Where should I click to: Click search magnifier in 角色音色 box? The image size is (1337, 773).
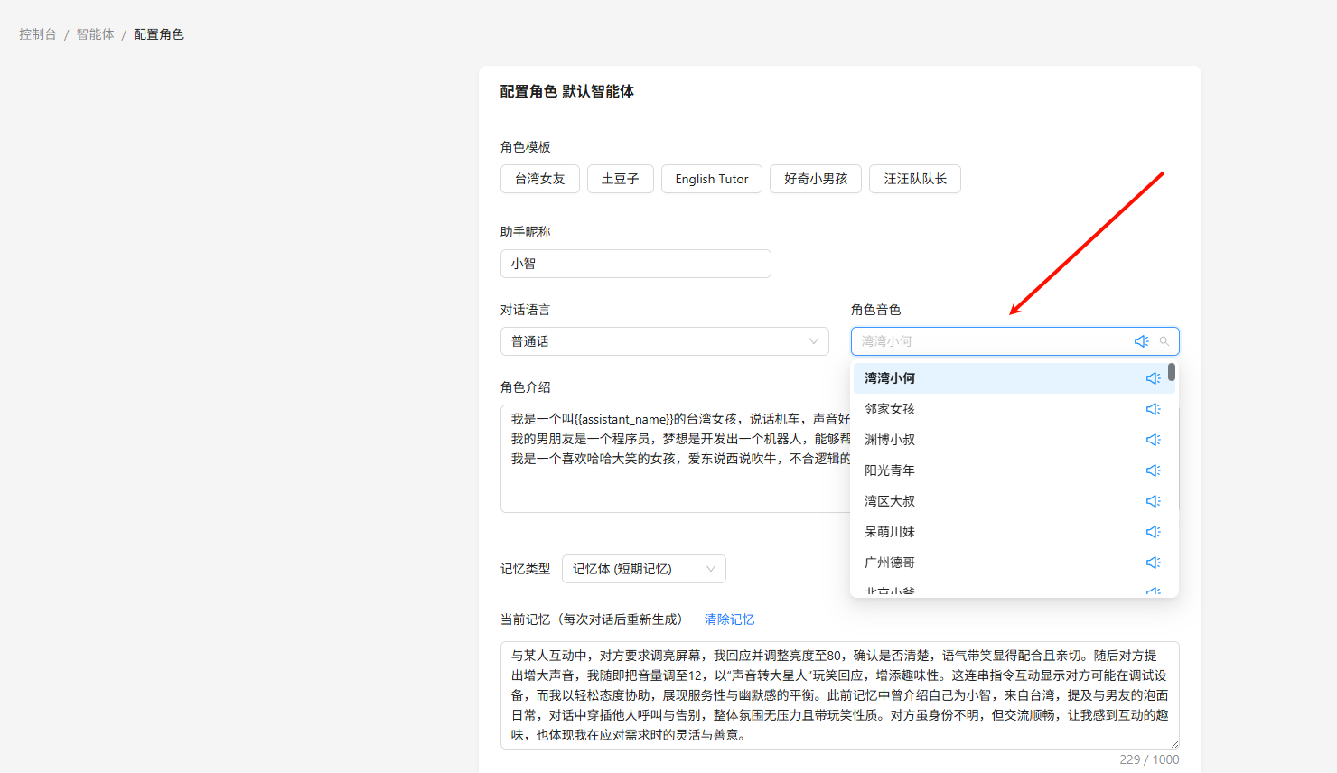1164,341
